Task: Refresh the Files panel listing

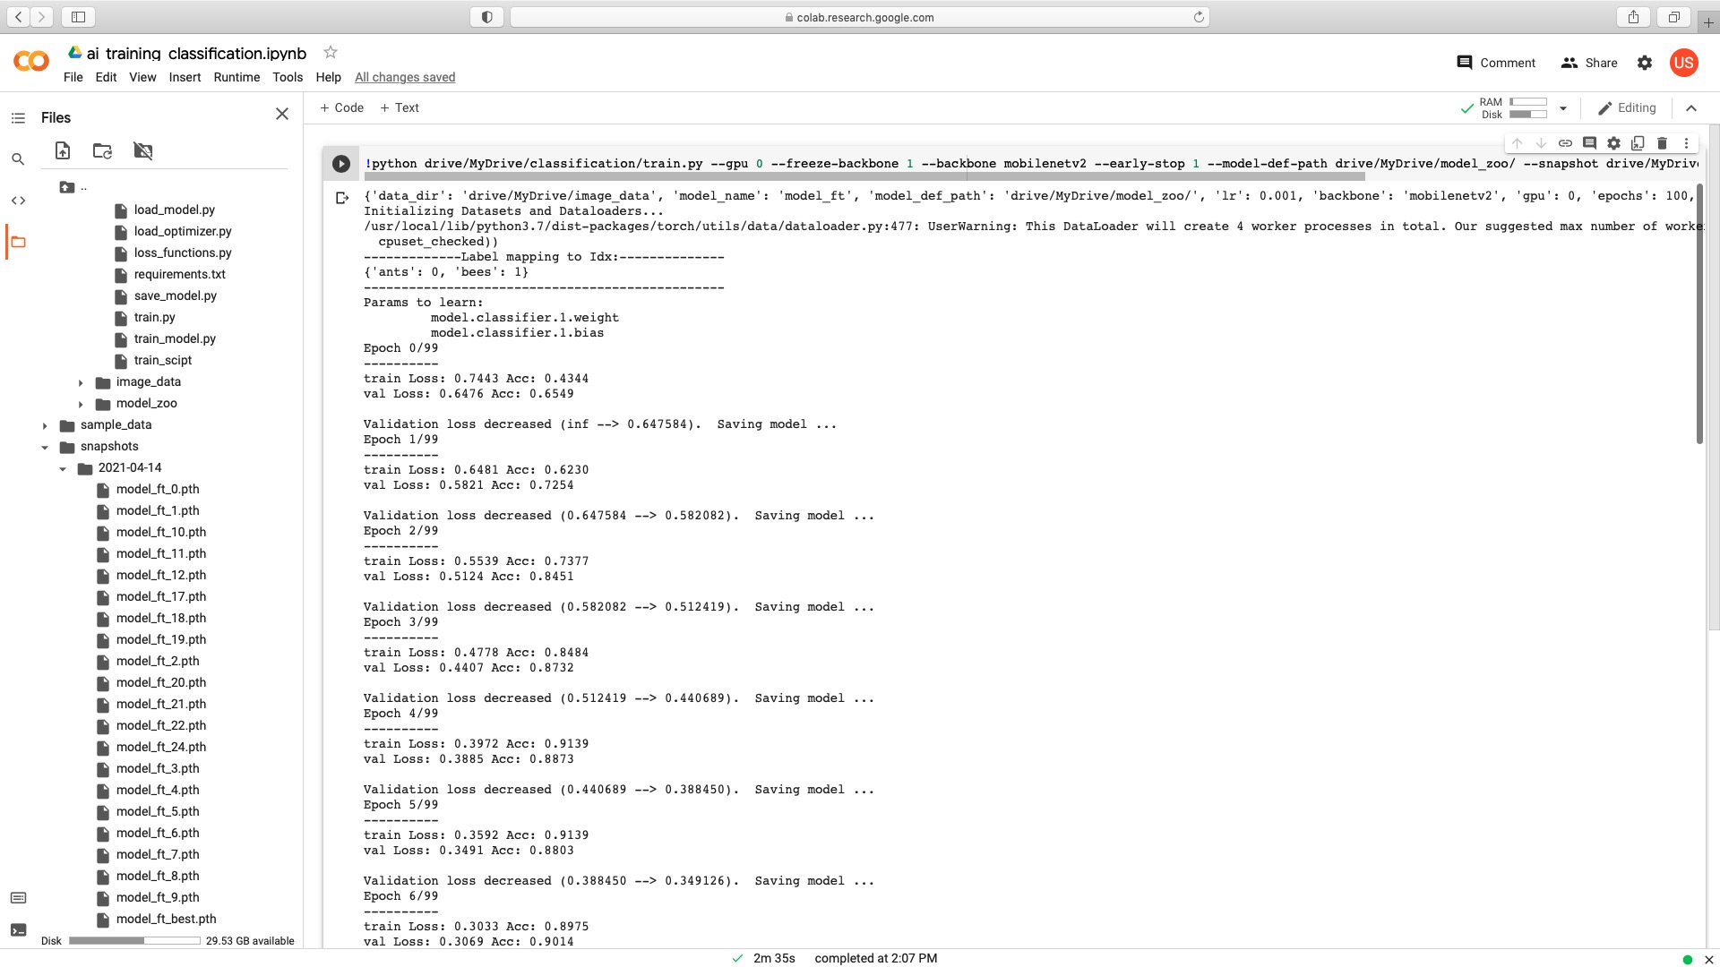Action: coord(102,151)
